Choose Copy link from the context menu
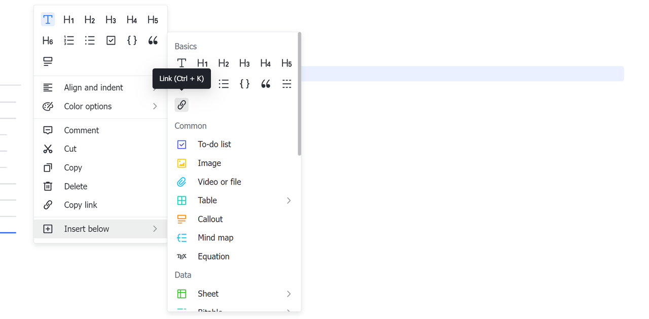Screen dimensions: 649x319 tap(100, 205)
